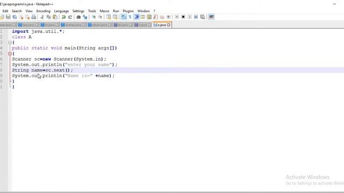Toggle the Indent Guide icon
The width and height of the screenshot is (344, 193).
[x=137, y=17]
